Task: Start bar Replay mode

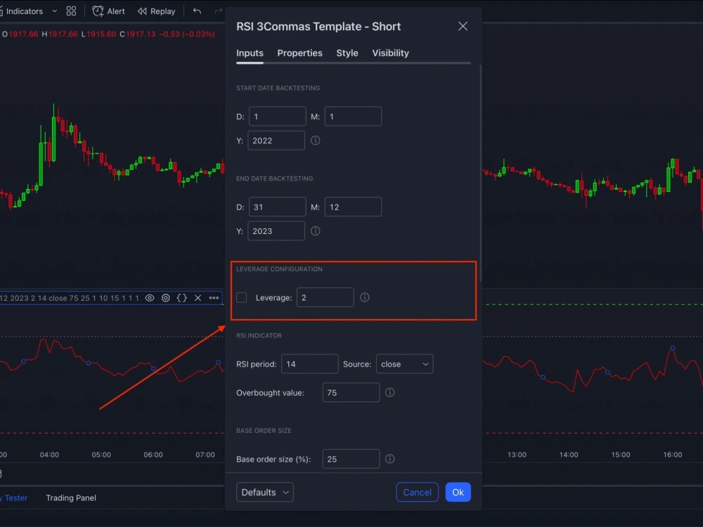Action: click(x=157, y=11)
